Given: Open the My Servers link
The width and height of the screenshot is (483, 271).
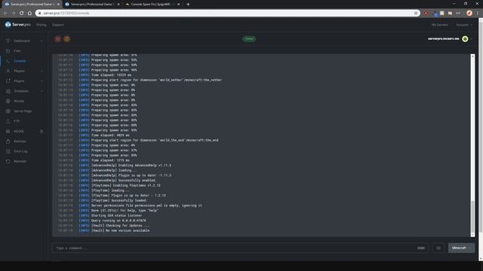Looking at the screenshot, I should click(440, 25).
